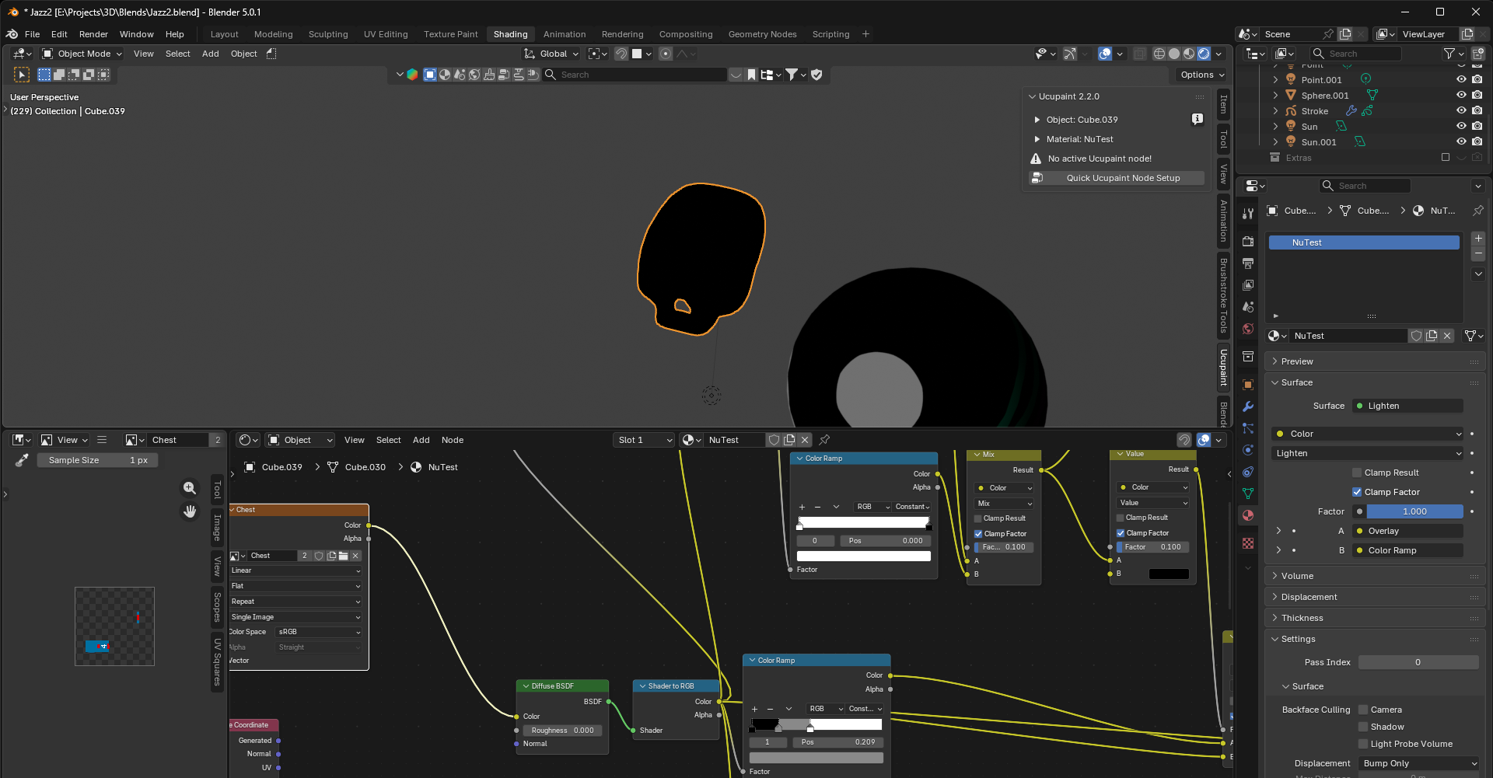Expand the Volume panel
Viewport: 1493px width, 778px height.
click(x=1297, y=576)
